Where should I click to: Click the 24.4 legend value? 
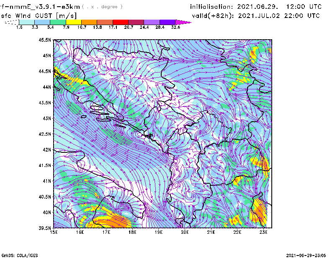click(x=144, y=27)
